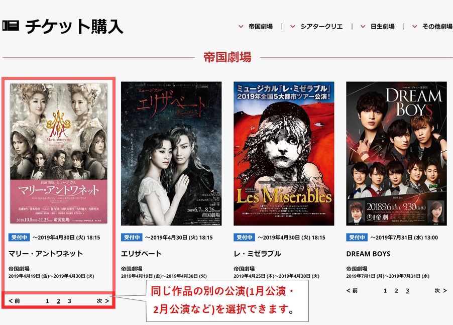This screenshot has height=325, width=453.
Task: Open the Les Miserables poster thumbnail
Action: 284,153
